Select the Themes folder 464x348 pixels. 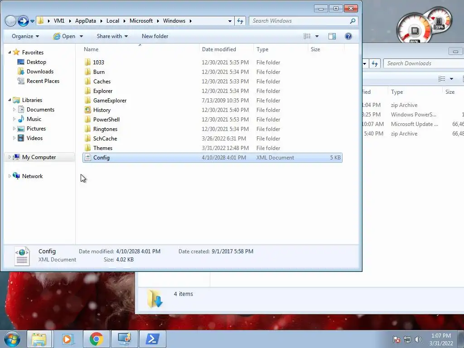click(x=212, y=148)
